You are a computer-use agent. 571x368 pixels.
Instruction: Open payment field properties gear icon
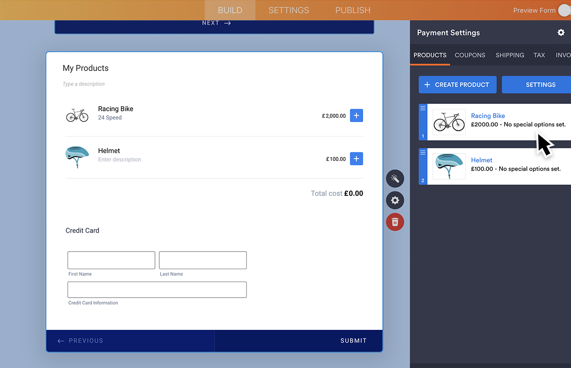point(395,201)
